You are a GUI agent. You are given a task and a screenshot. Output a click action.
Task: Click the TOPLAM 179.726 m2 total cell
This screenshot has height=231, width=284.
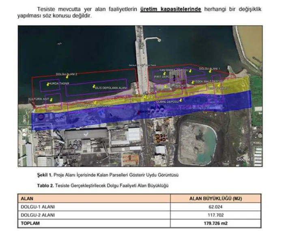(215, 223)
